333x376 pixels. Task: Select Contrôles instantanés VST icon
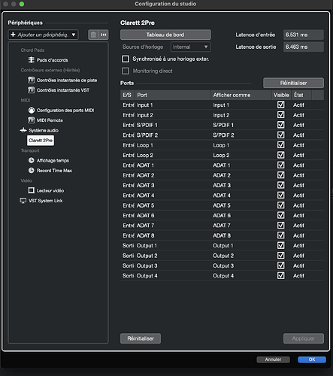[32, 90]
